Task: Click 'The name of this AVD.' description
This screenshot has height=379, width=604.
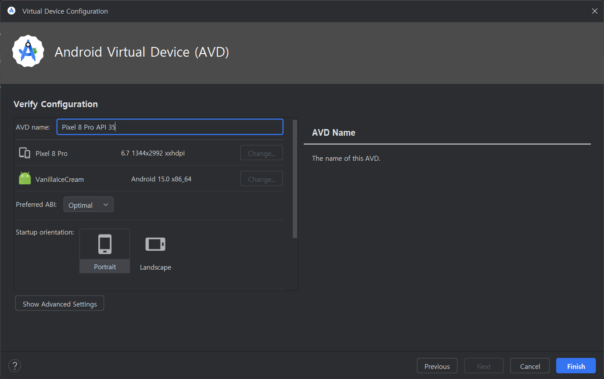Action: coord(346,159)
